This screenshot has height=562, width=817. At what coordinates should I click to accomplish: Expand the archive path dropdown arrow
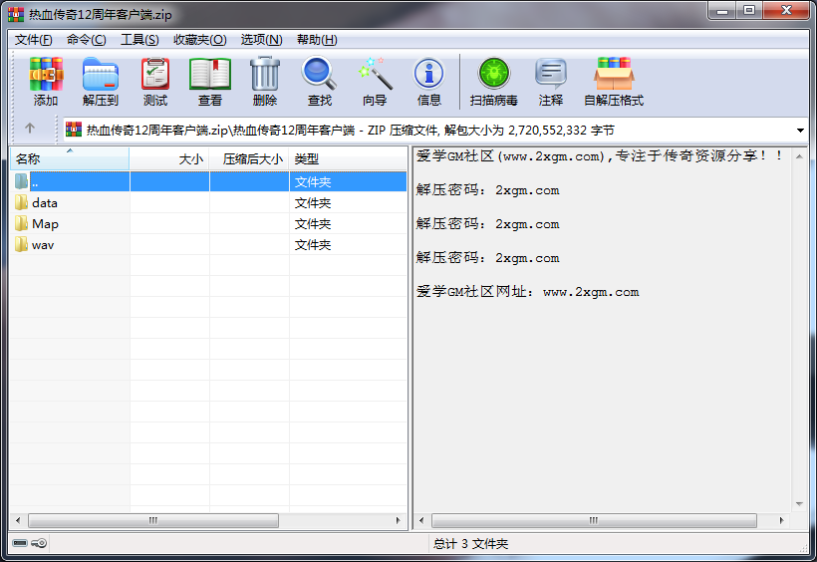click(800, 131)
